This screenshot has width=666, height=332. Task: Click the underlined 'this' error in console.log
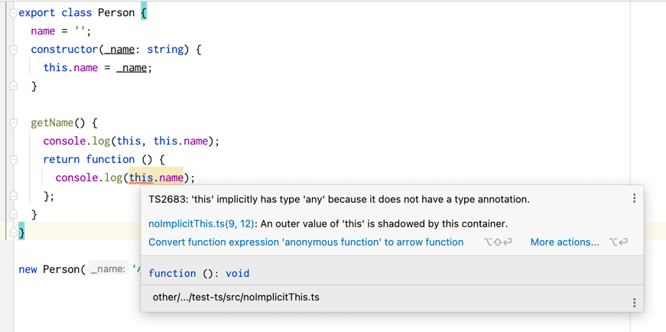click(141, 177)
